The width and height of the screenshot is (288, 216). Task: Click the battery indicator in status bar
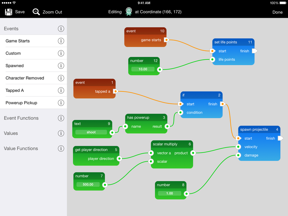[x=283, y=3]
